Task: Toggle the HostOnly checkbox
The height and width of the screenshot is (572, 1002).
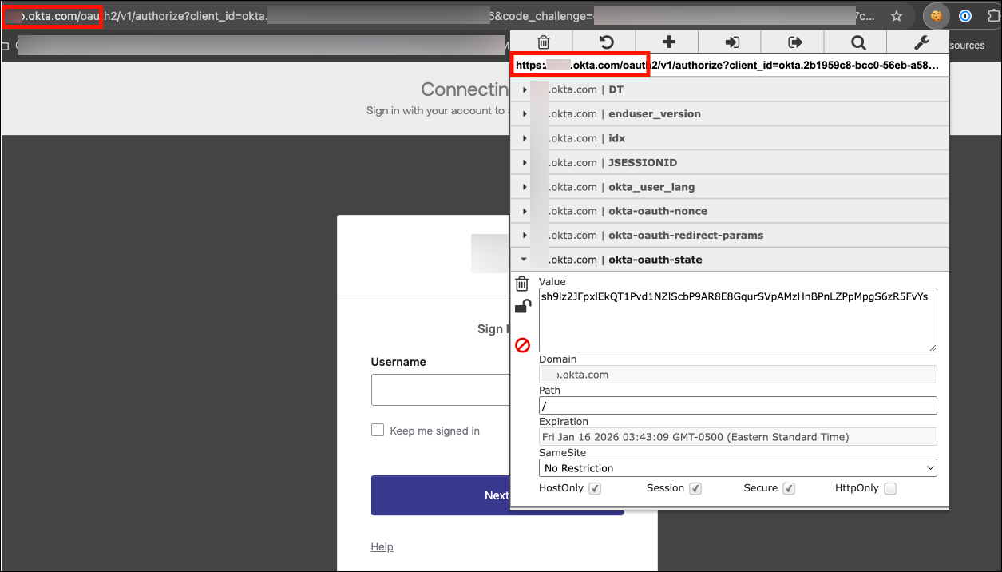Action: (595, 489)
